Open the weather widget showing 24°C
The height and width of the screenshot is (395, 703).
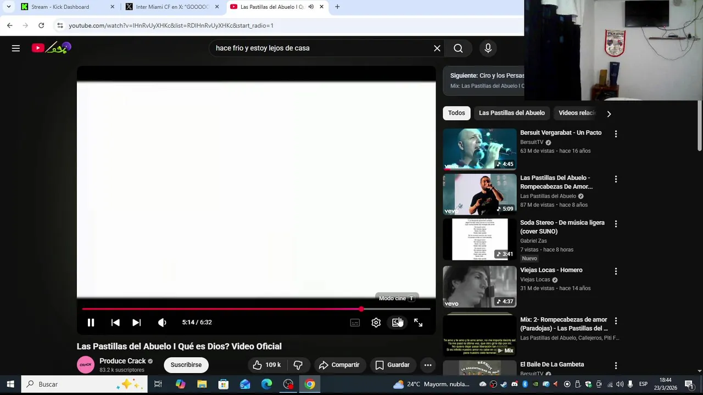coord(432,384)
